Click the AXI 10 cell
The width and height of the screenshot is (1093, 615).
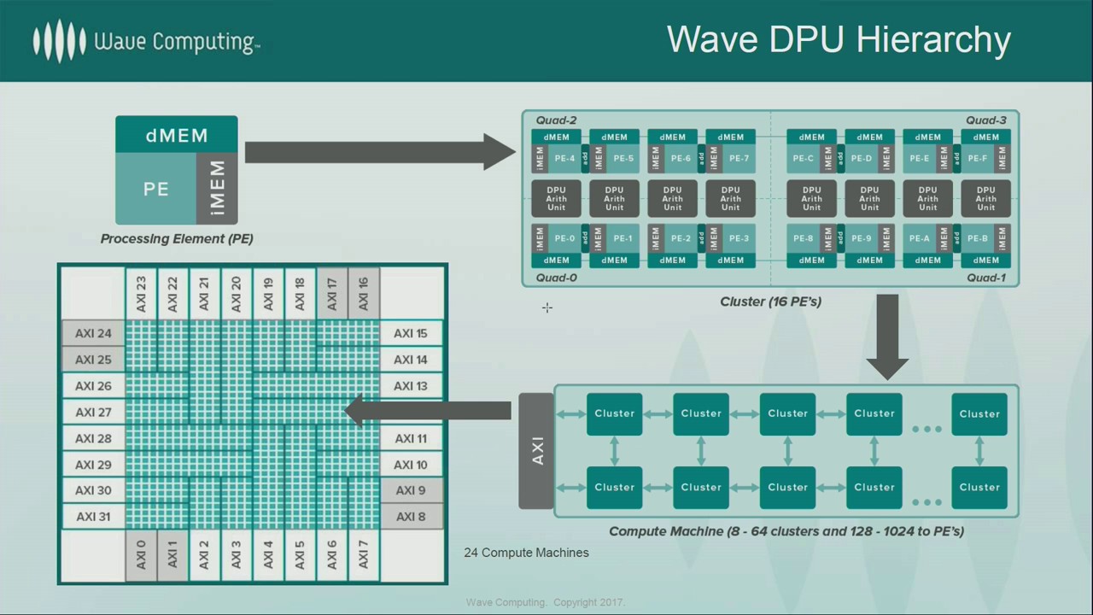[x=411, y=465]
